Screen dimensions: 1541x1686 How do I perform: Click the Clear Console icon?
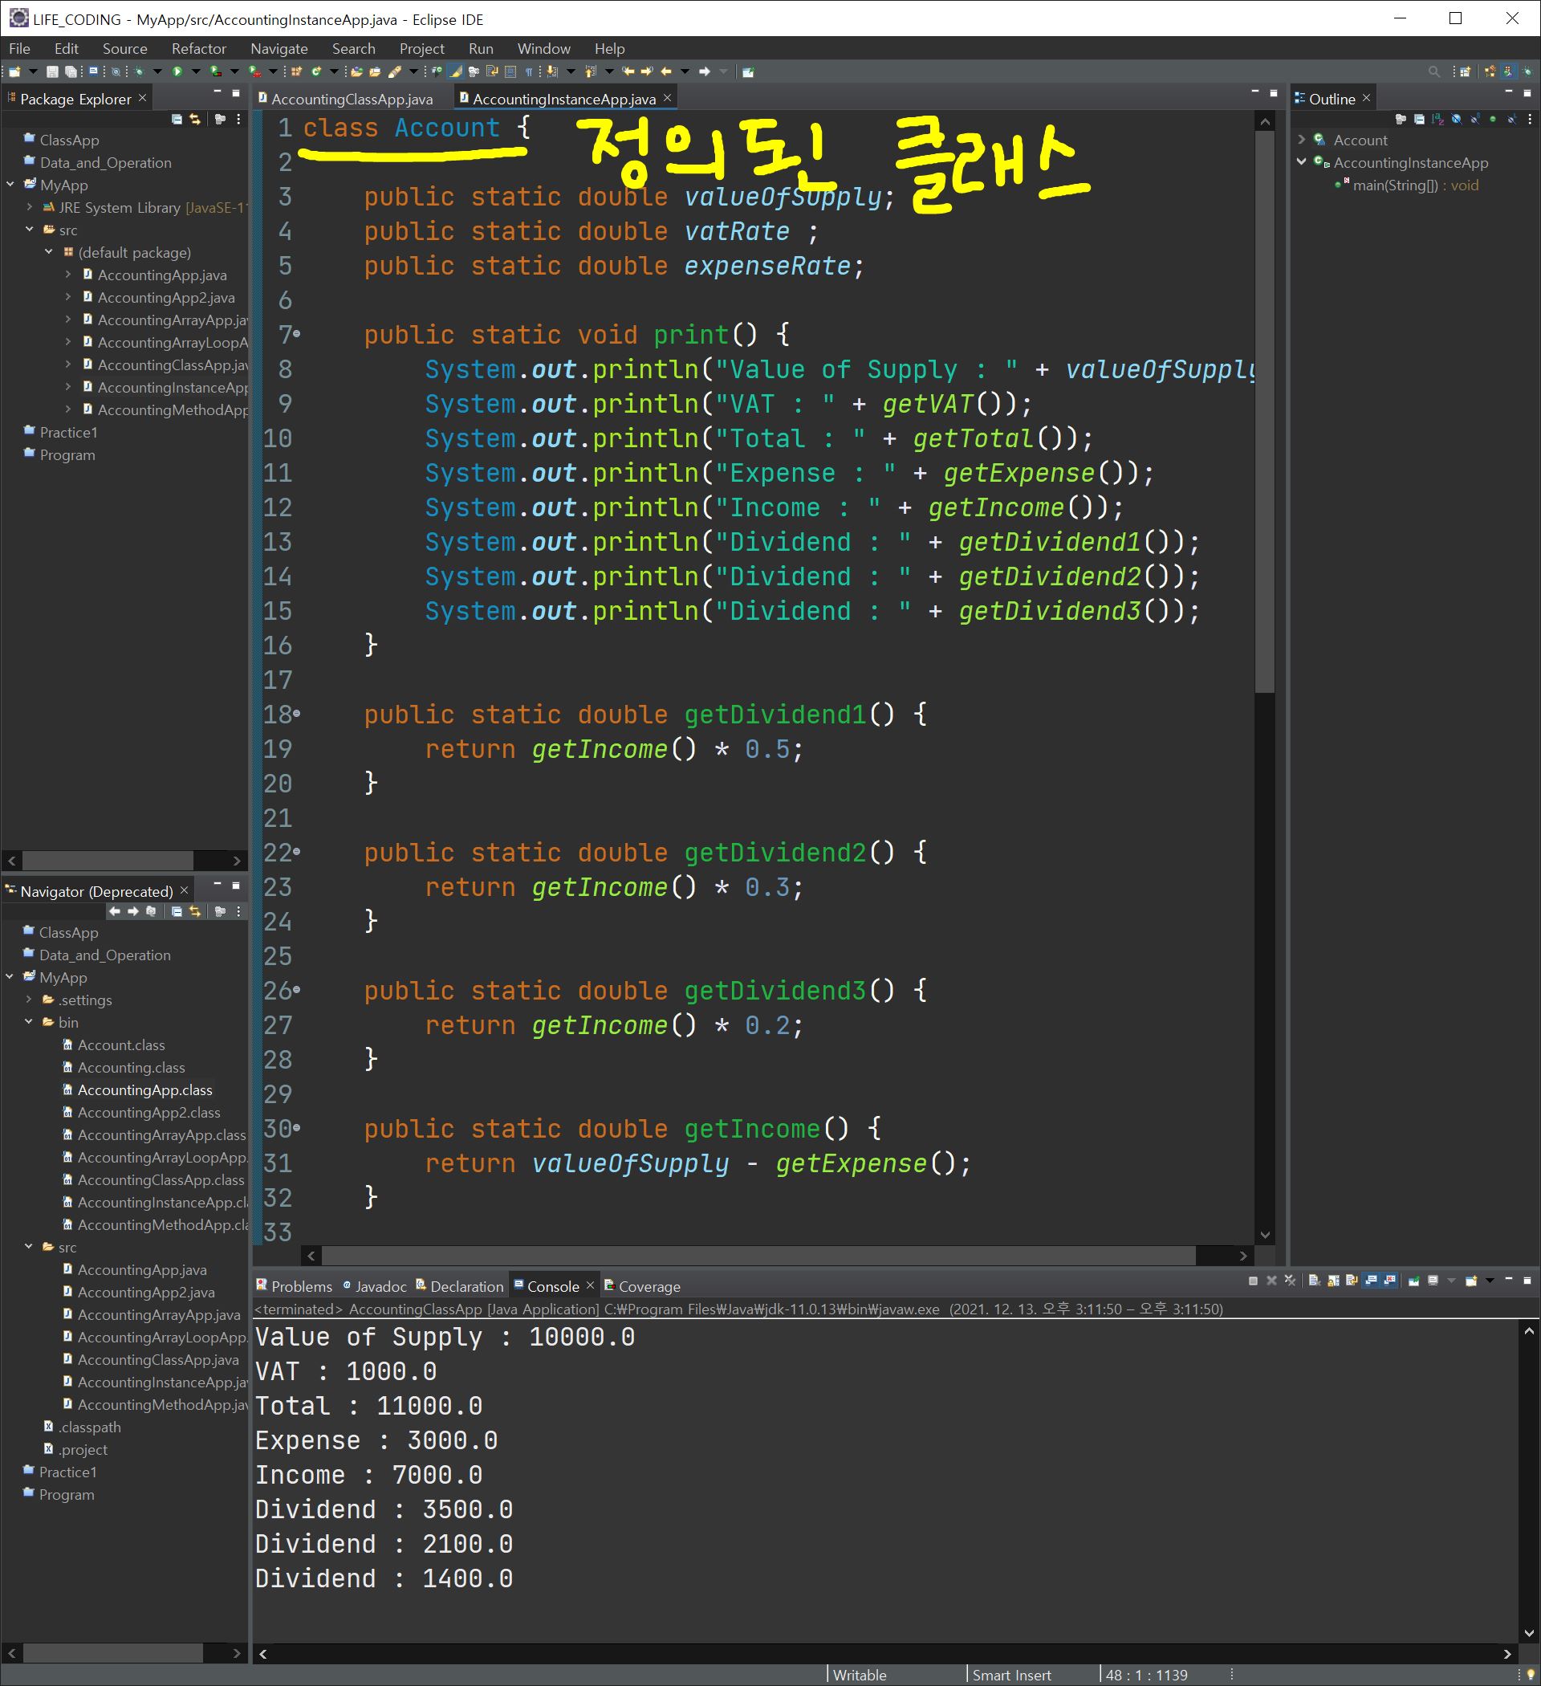(1314, 1281)
